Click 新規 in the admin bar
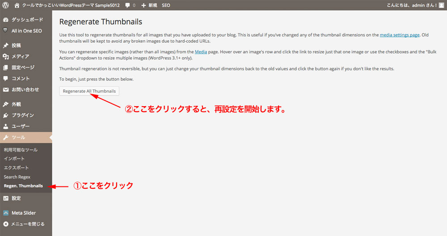 click(x=153, y=5)
